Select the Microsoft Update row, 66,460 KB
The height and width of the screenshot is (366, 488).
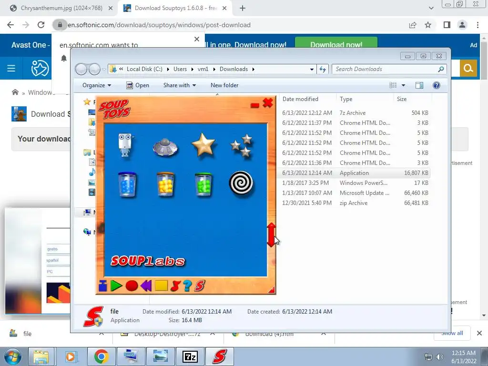[x=355, y=193]
